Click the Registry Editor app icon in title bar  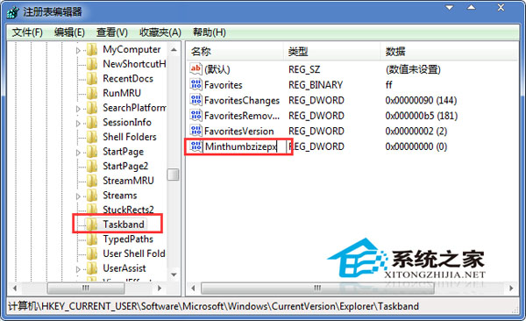[x=13, y=12]
